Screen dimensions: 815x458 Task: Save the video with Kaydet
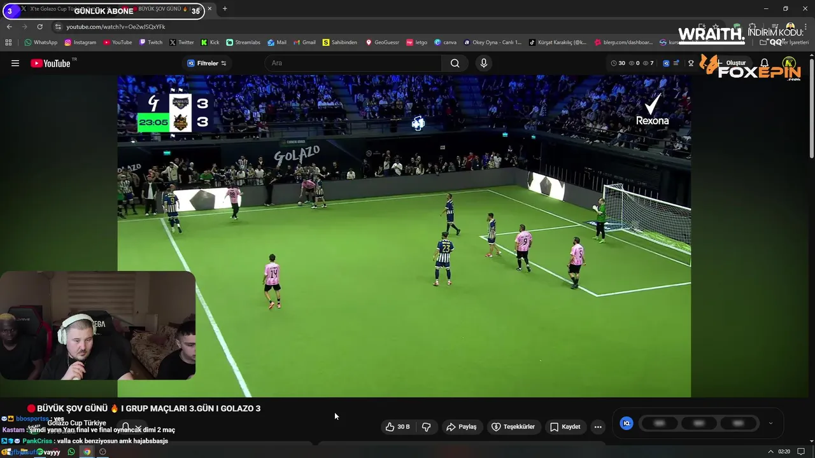565,427
